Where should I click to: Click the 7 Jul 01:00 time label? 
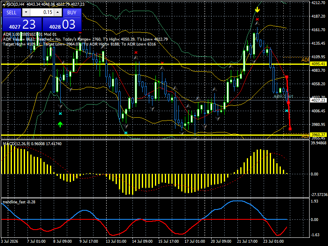(x=36, y=241)
